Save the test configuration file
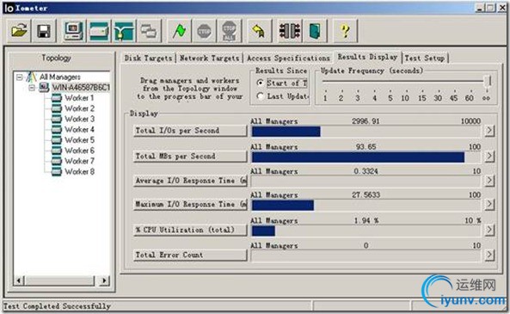 44,31
